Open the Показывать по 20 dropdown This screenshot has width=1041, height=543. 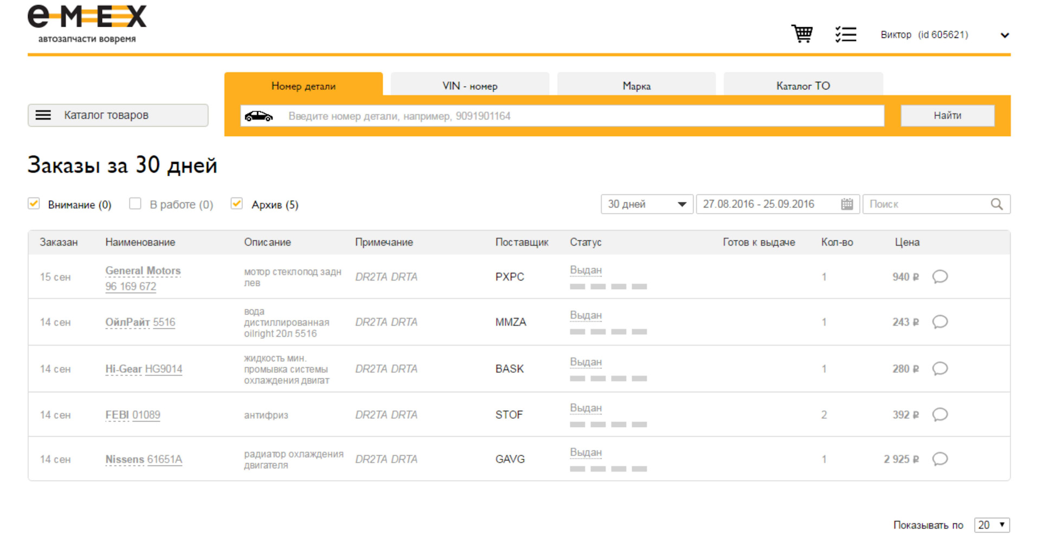(x=991, y=525)
